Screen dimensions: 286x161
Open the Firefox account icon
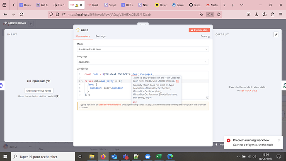264,15
